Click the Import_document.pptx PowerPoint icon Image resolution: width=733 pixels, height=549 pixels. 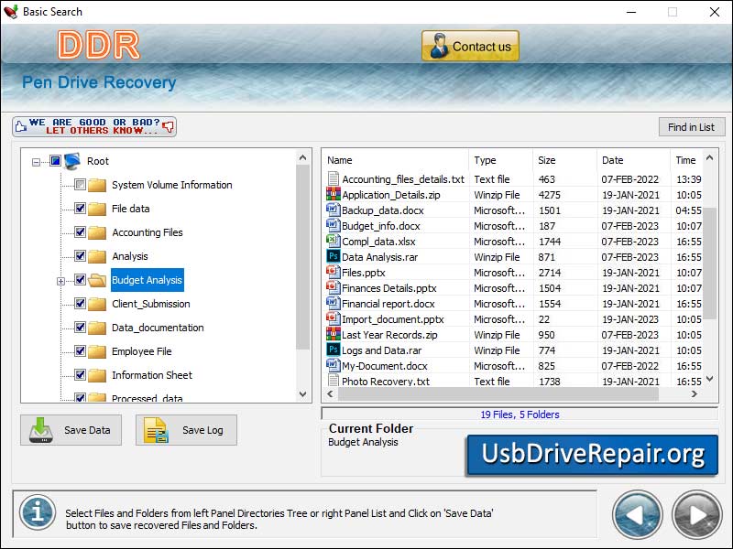pos(333,318)
